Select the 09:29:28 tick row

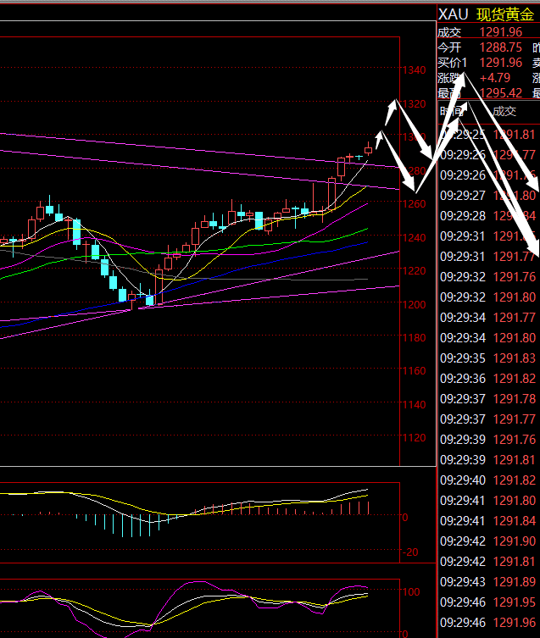[x=488, y=216]
